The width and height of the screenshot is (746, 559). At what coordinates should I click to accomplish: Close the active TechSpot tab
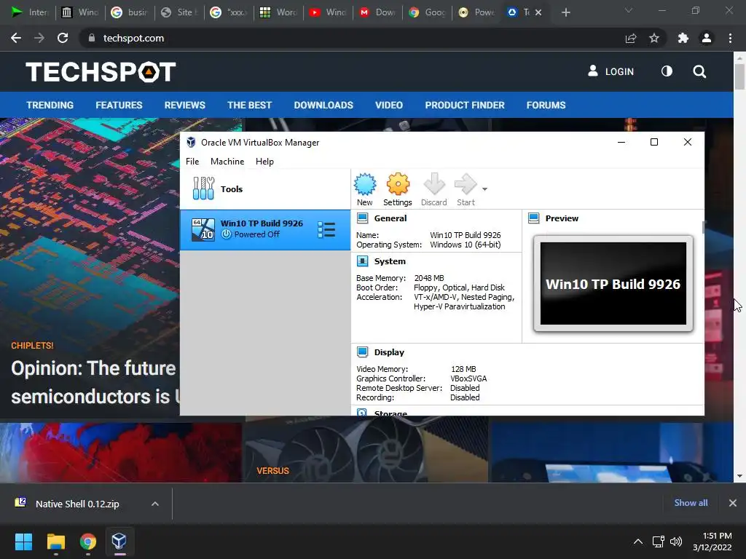[538, 12]
